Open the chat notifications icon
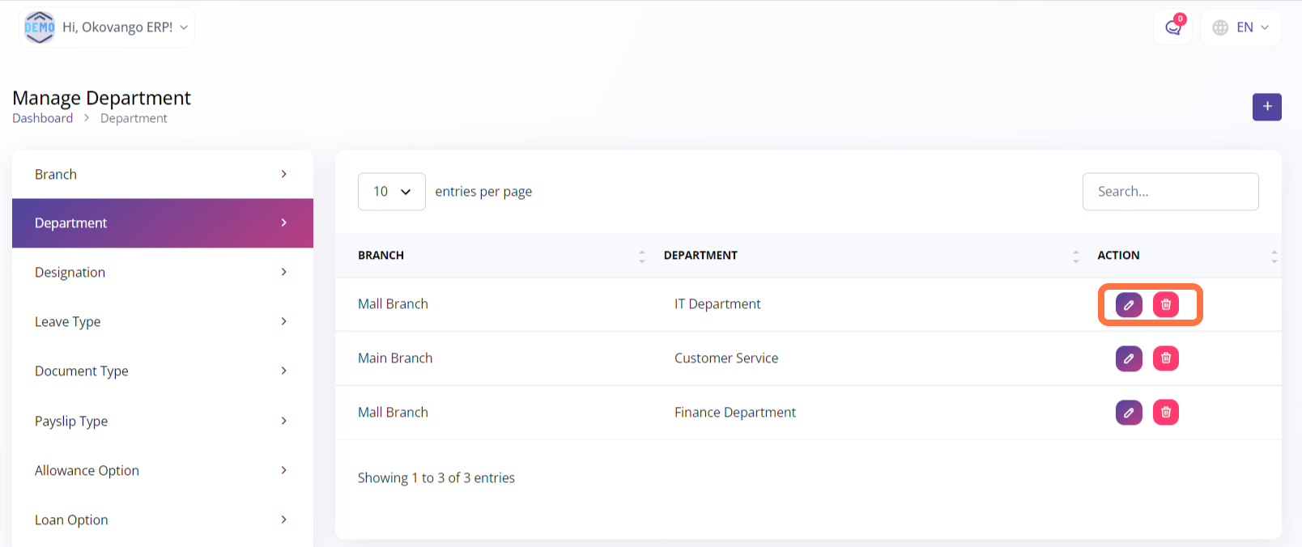 click(x=1172, y=28)
